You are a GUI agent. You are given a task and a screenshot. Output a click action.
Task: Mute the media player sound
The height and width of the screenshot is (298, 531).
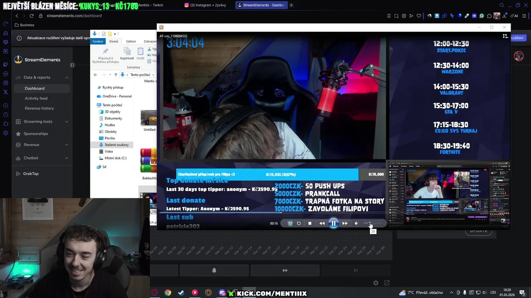[x=356, y=223]
